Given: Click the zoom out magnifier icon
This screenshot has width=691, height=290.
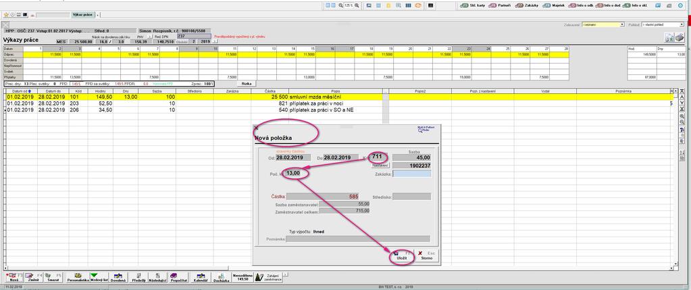Looking at the screenshot, I should tap(340, 5).
